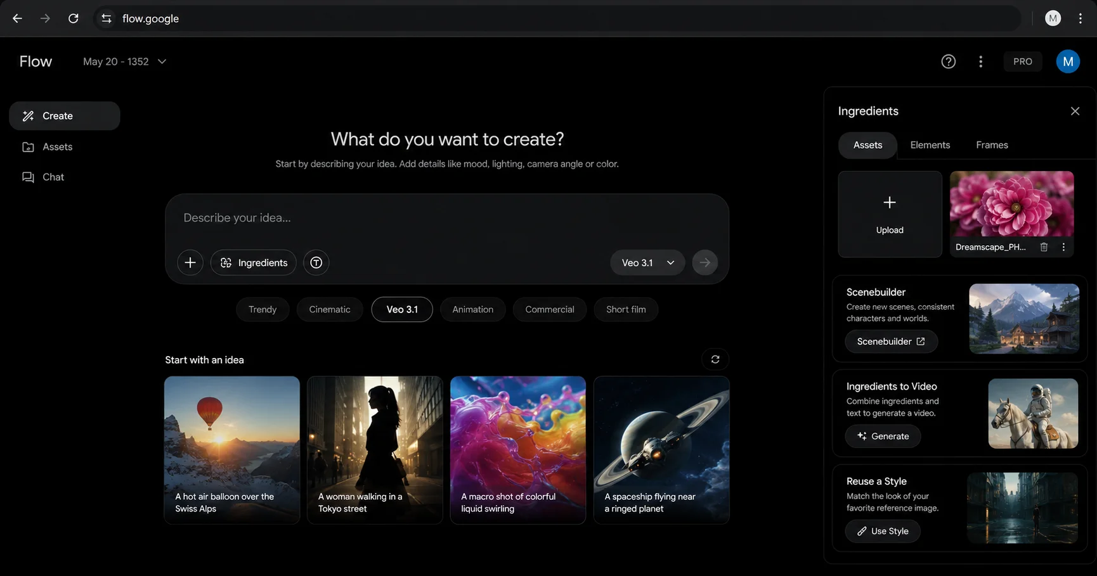Image resolution: width=1097 pixels, height=576 pixels.
Task: Click the Generate button
Action: (883, 436)
